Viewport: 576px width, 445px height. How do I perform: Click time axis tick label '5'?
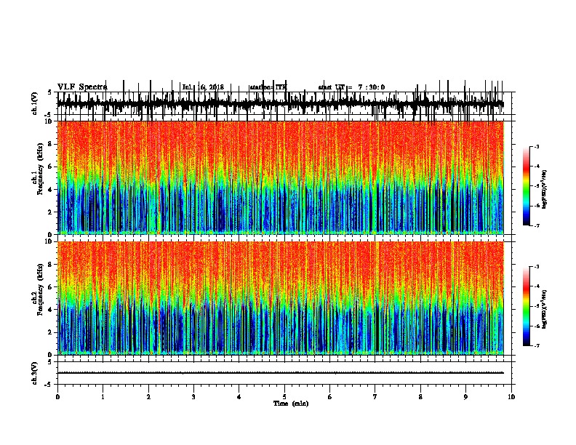[284, 397]
